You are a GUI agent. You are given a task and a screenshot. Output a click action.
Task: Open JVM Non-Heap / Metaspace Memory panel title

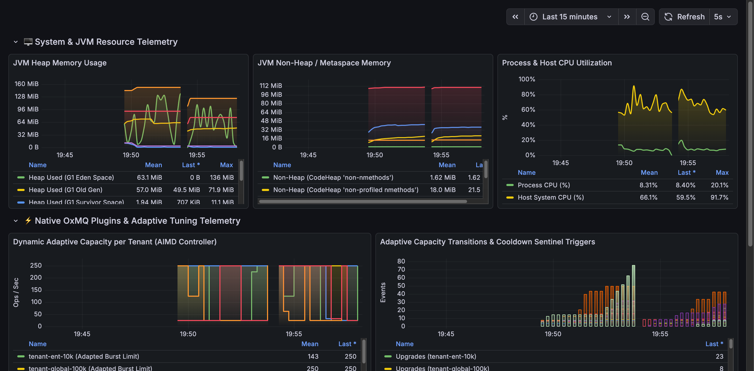[x=324, y=63]
